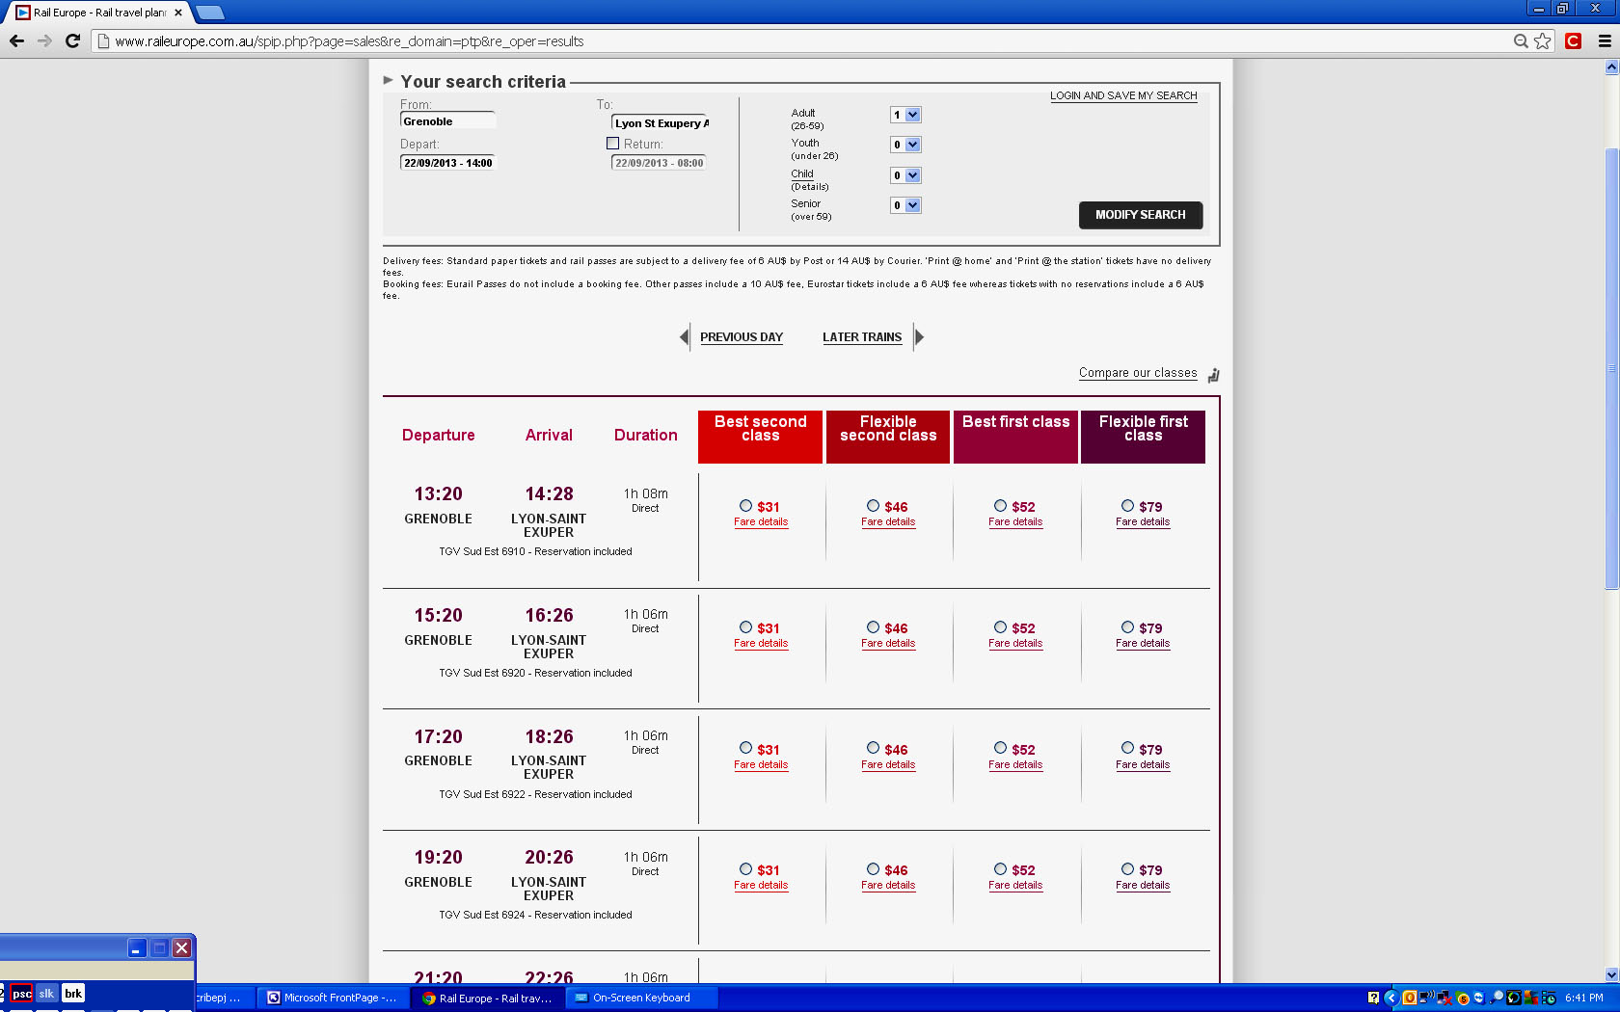
Task: Click Flexible second class column header
Action: (x=888, y=437)
